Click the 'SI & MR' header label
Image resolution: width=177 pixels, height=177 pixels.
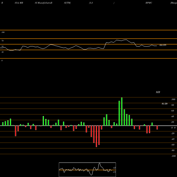pyautogui.click(x=19, y=3)
